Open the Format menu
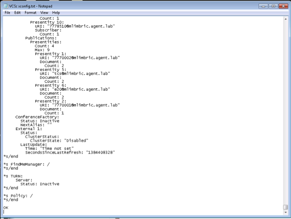 pyautogui.click(x=31, y=13)
